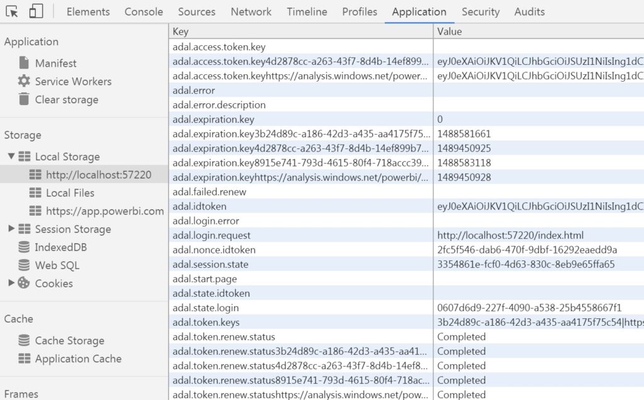Open the Timeline tab

pos(307,11)
